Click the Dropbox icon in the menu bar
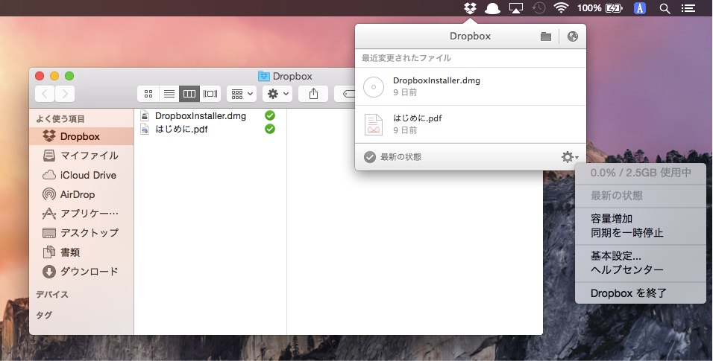 tap(470, 7)
